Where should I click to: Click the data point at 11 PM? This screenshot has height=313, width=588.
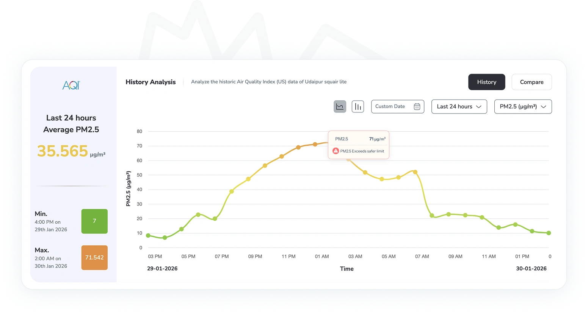pos(282,157)
